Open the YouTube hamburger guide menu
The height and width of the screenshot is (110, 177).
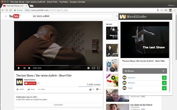[x=6, y=16]
